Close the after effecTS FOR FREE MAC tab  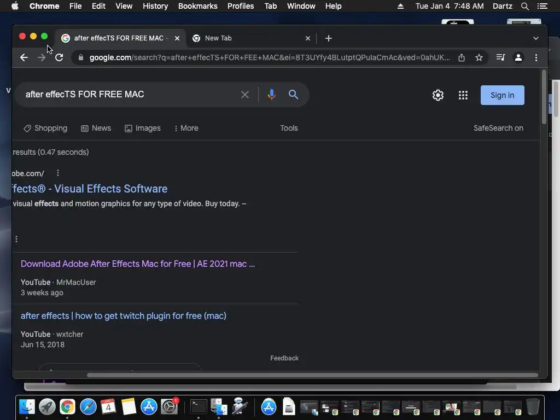177,38
